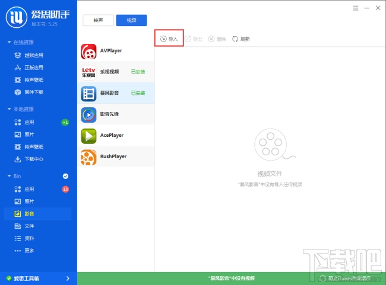The height and width of the screenshot is (285, 386).
Task: Expand the 爱思工具箱 arrow chevron
Action: 68,278
